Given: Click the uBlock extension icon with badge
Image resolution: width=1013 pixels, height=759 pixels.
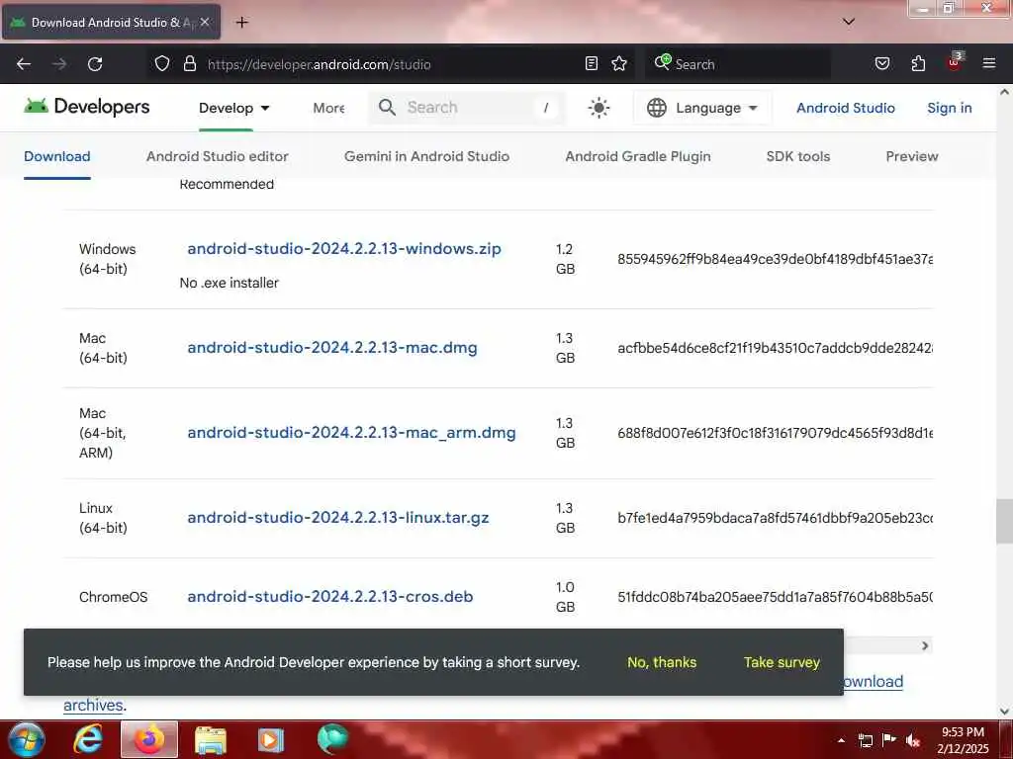Looking at the screenshot, I should [x=955, y=62].
